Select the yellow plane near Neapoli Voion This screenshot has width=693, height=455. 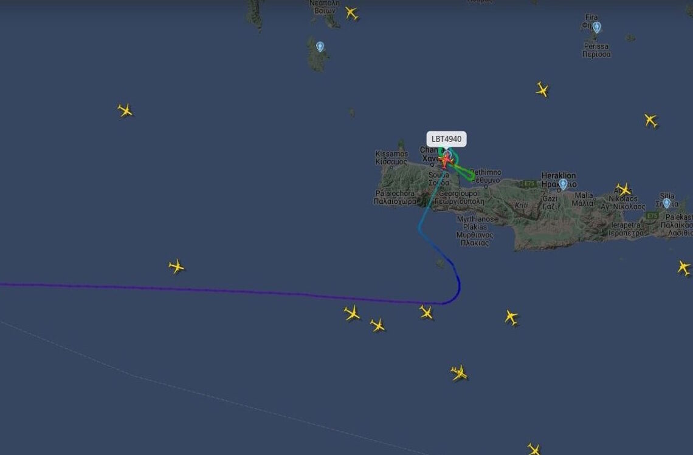pyautogui.click(x=351, y=13)
